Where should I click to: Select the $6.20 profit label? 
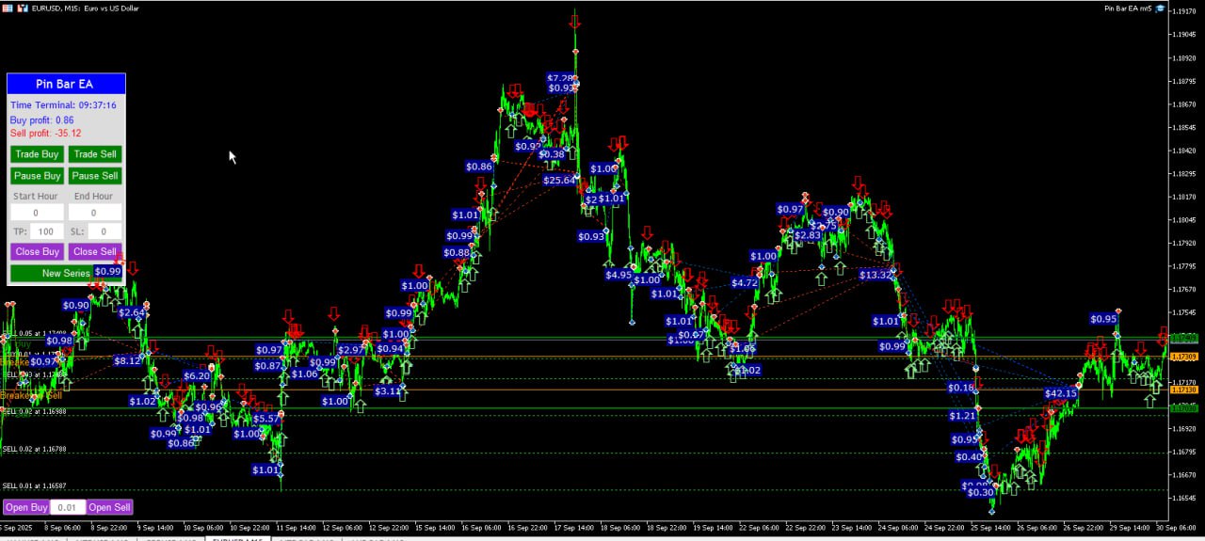click(197, 375)
